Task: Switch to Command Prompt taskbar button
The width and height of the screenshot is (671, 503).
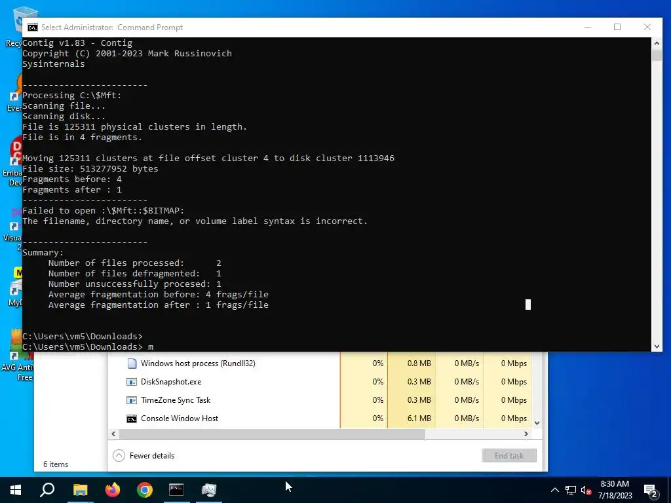Action: [176, 490]
